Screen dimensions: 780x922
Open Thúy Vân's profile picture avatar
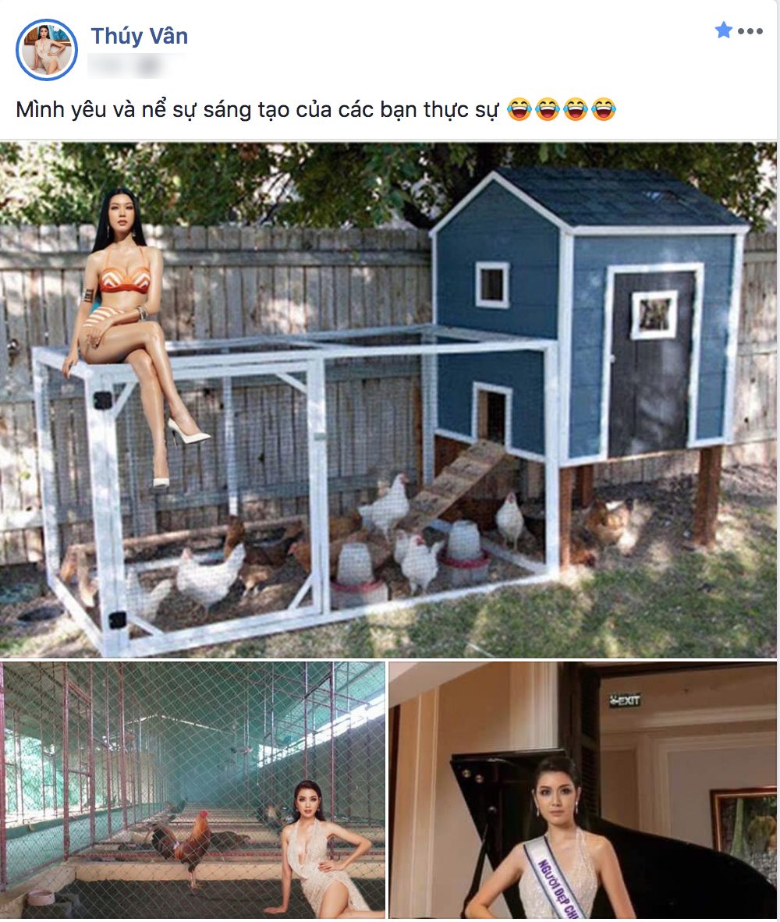[47, 49]
